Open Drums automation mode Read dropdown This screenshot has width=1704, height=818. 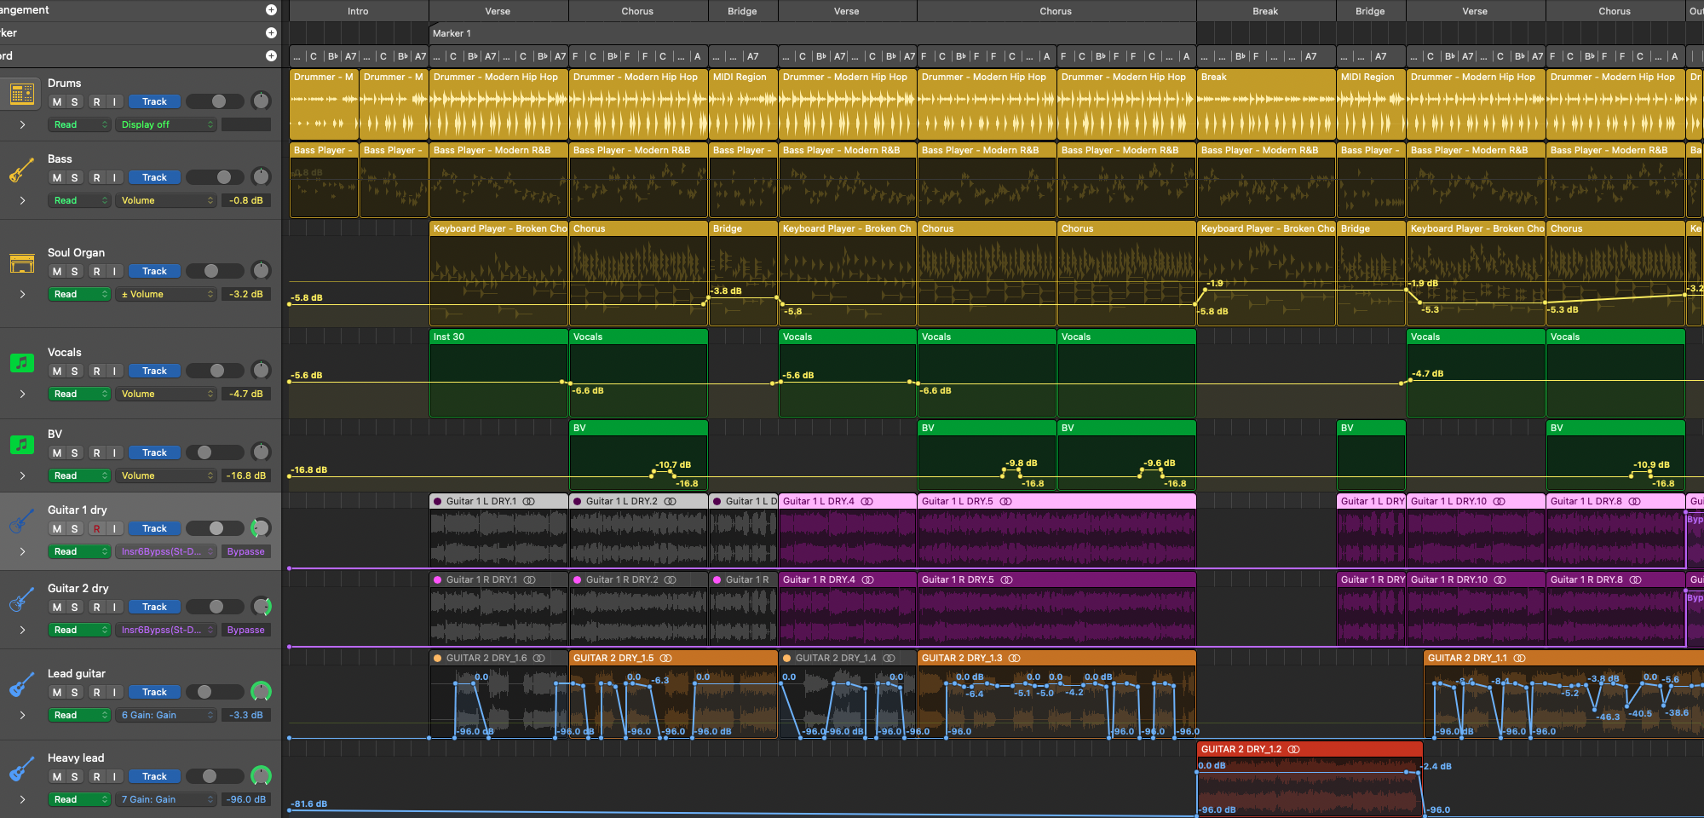79,124
